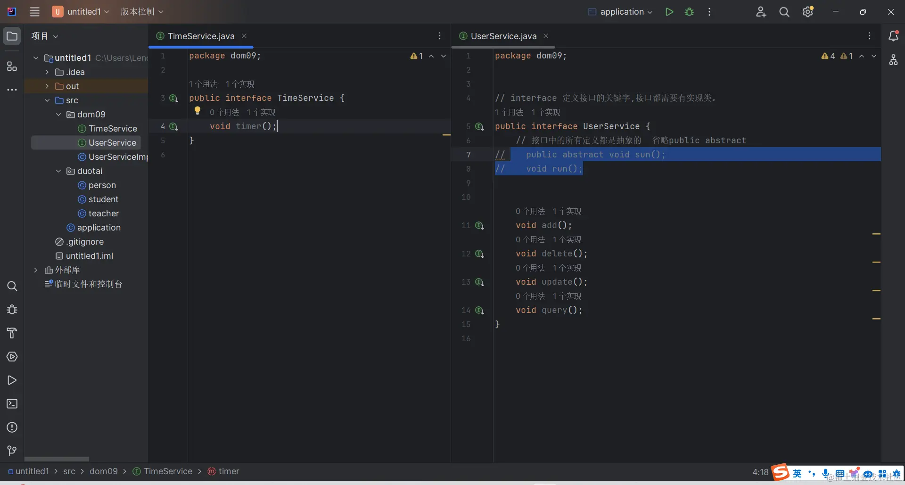The height and width of the screenshot is (485, 905).
Task: Open the Find tool window
Action: tap(12, 286)
